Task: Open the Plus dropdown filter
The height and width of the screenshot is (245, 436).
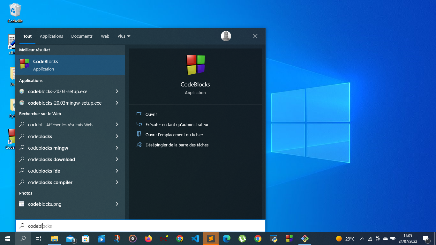Action: click(124, 36)
